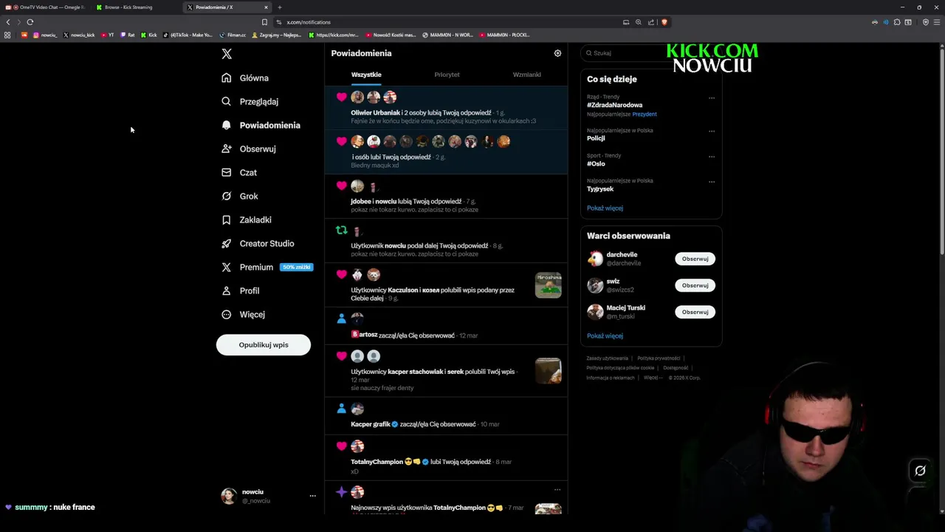The width and height of the screenshot is (945, 532).
Task: Open Czat messages
Action: [239, 172]
